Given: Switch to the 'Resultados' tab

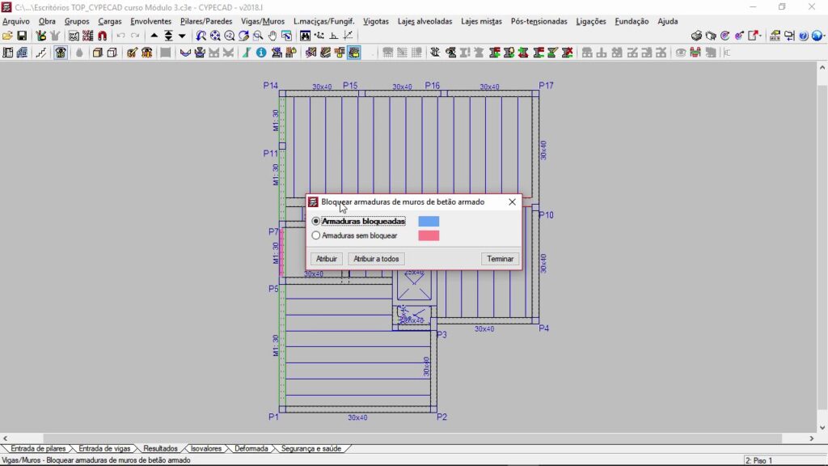Looking at the screenshot, I should tap(160, 448).
